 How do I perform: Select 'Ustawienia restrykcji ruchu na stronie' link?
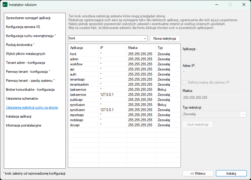point(32,107)
